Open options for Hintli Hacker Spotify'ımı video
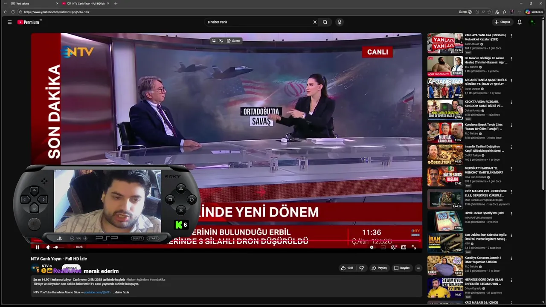The height and width of the screenshot is (307, 546). tap(511, 214)
